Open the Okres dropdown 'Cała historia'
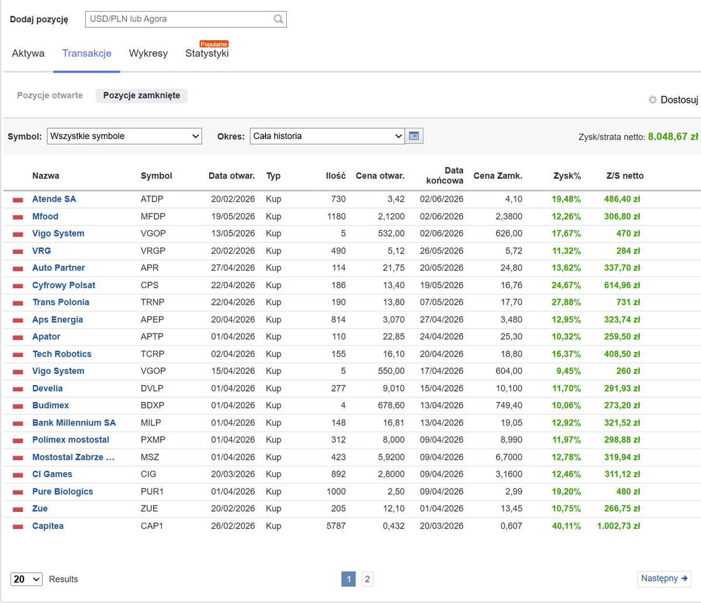 click(327, 136)
